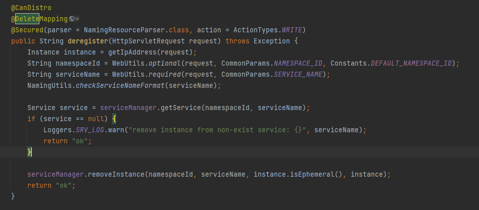Click the 'warn' method call
Image resolution: width=479 pixels, height=210 pixels.
(x=116, y=130)
